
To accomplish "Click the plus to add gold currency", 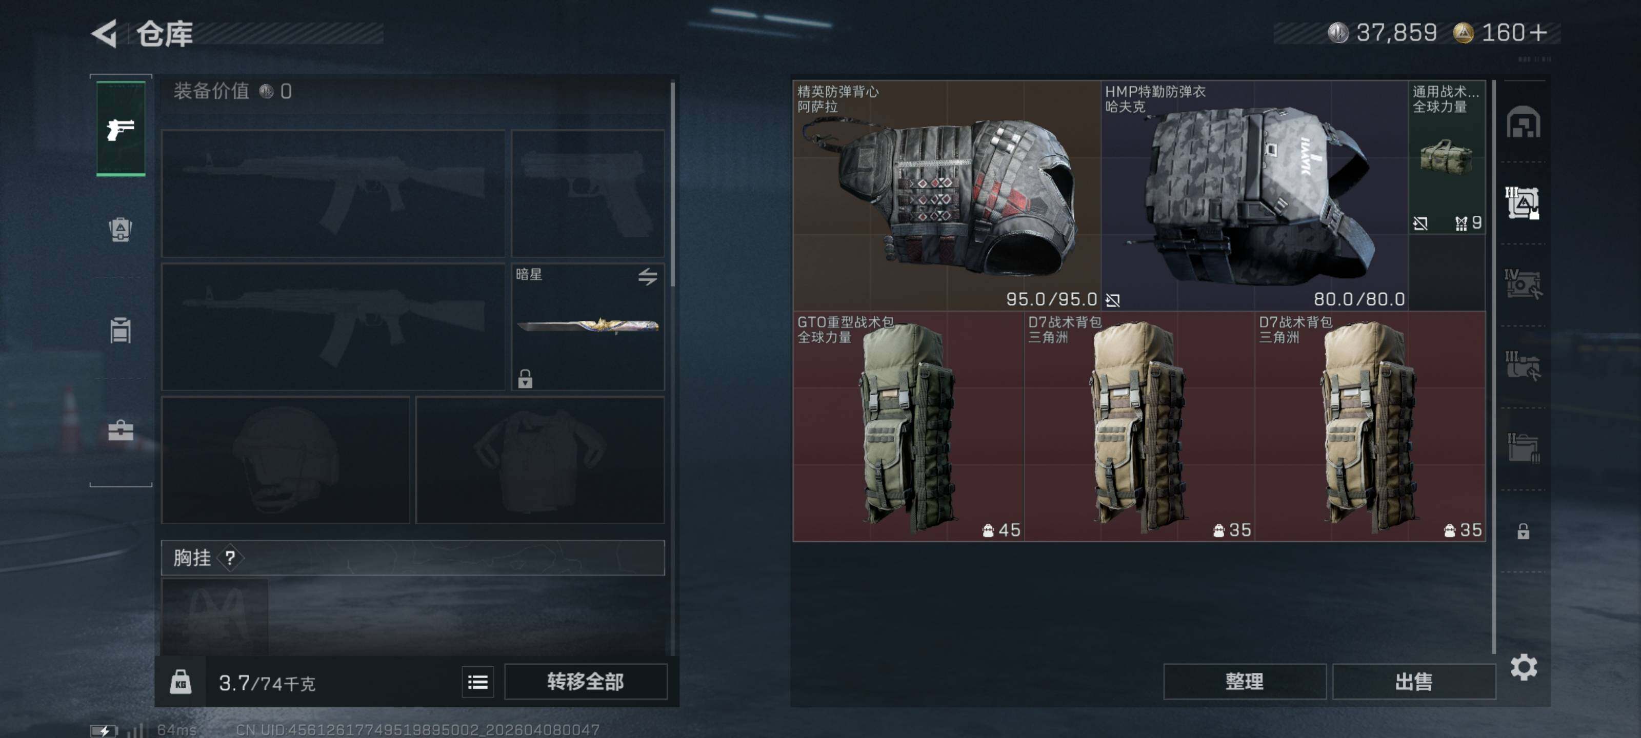I will (x=1538, y=32).
